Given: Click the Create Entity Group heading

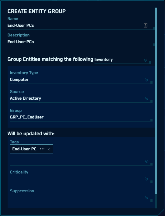Looking at the screenshot, I should pos(36,11).
